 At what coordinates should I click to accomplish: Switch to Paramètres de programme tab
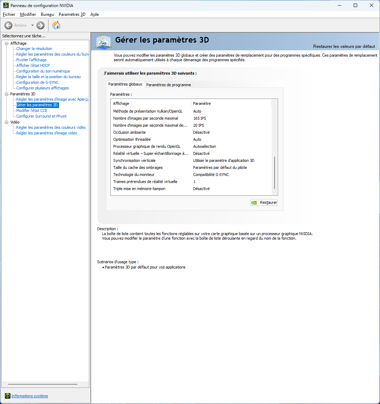tap(169, 85)
